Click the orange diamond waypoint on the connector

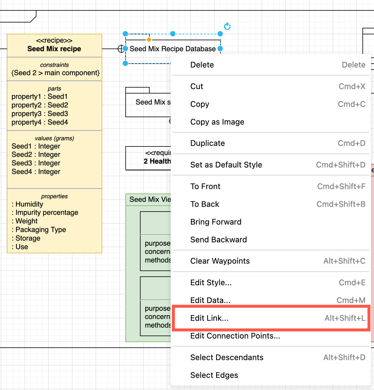pos(149,39)
